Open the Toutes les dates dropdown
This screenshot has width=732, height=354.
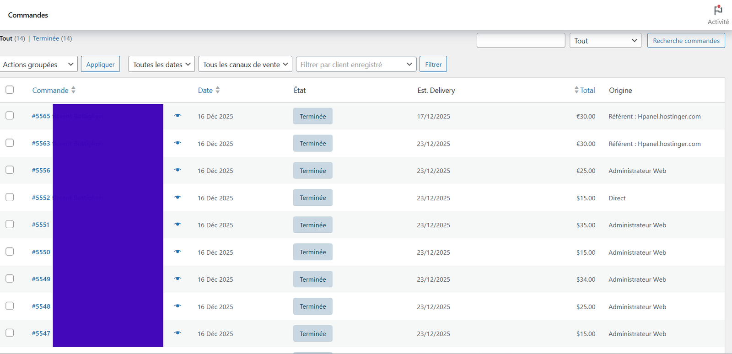[161, 64]
